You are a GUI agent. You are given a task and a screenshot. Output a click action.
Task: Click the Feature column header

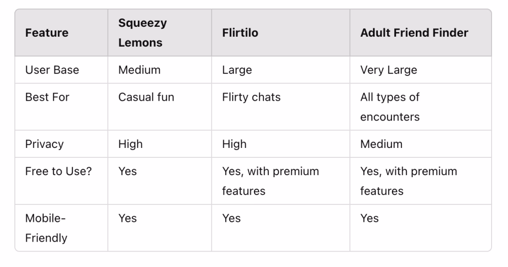(x=47, y=33)
